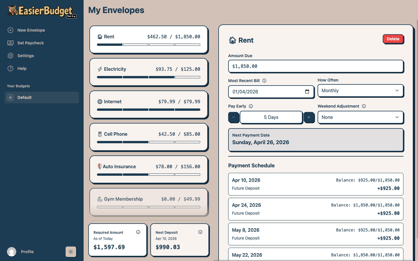The image size is (418, 261).
Task: Open the How Often Monthly dropdown
Action: tap(361, 90)
